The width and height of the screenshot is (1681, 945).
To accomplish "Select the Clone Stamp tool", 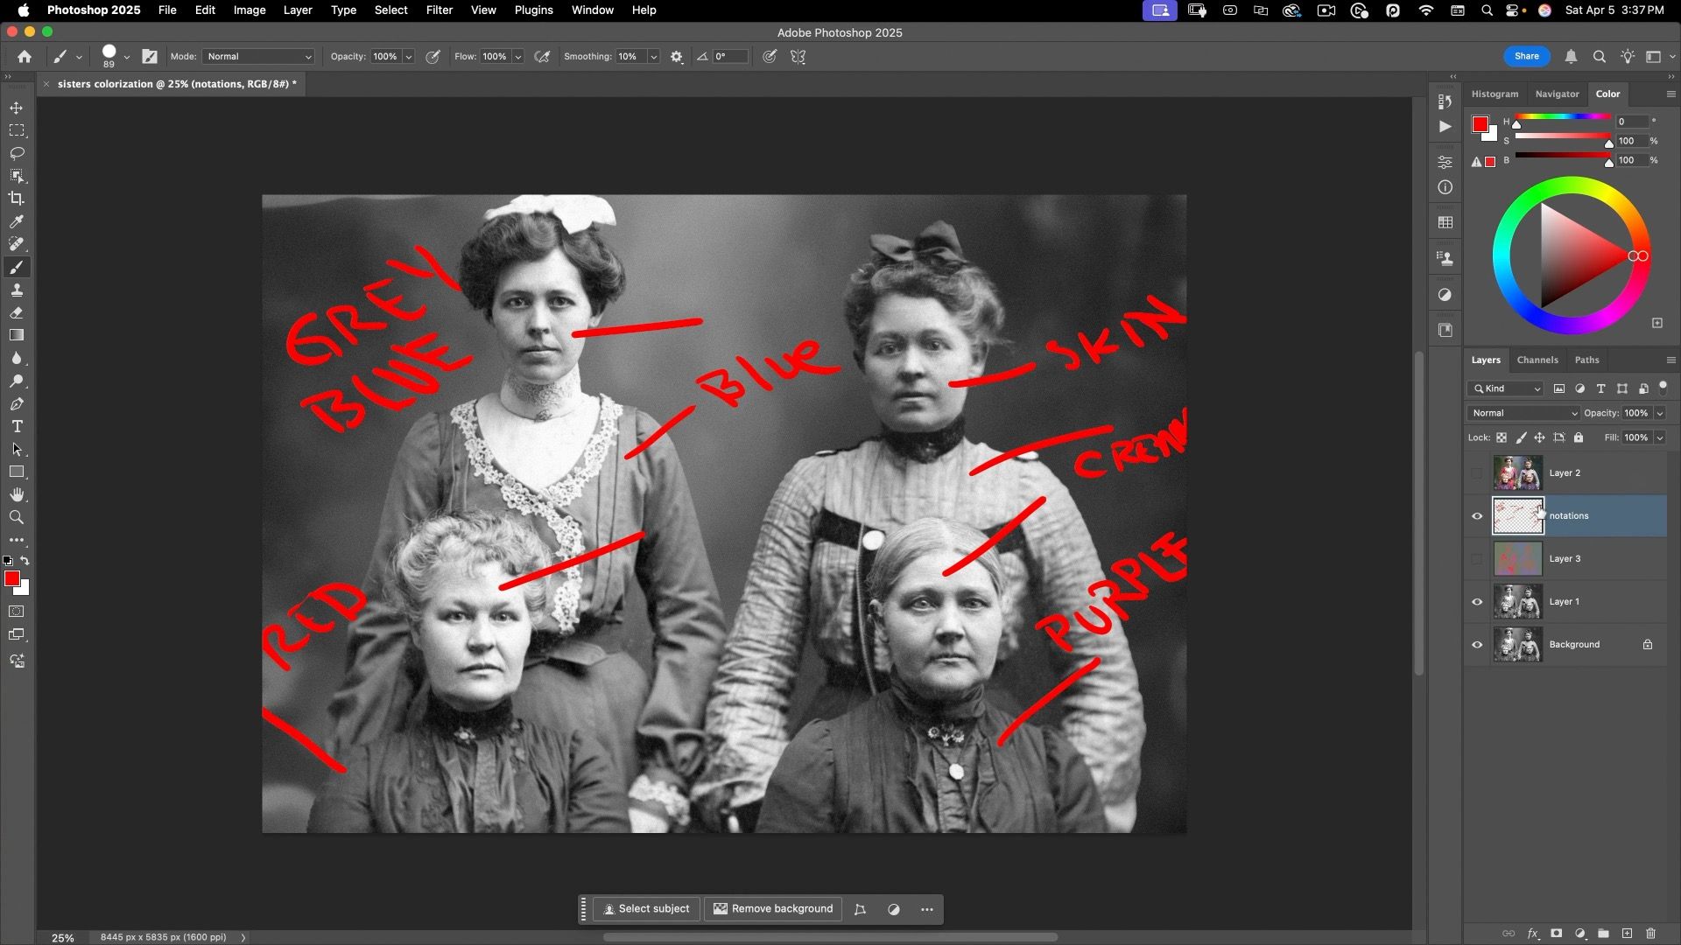I will pyautogui.click(x=17, y=290).
